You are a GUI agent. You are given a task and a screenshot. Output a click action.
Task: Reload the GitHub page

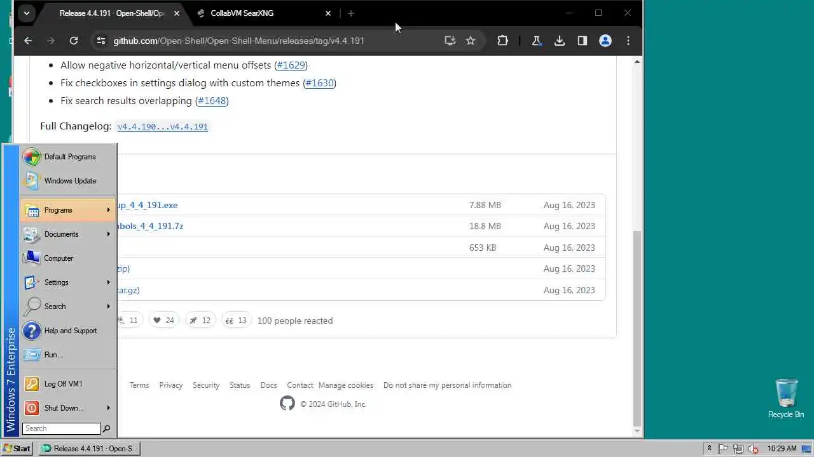[x=74, y=41]
